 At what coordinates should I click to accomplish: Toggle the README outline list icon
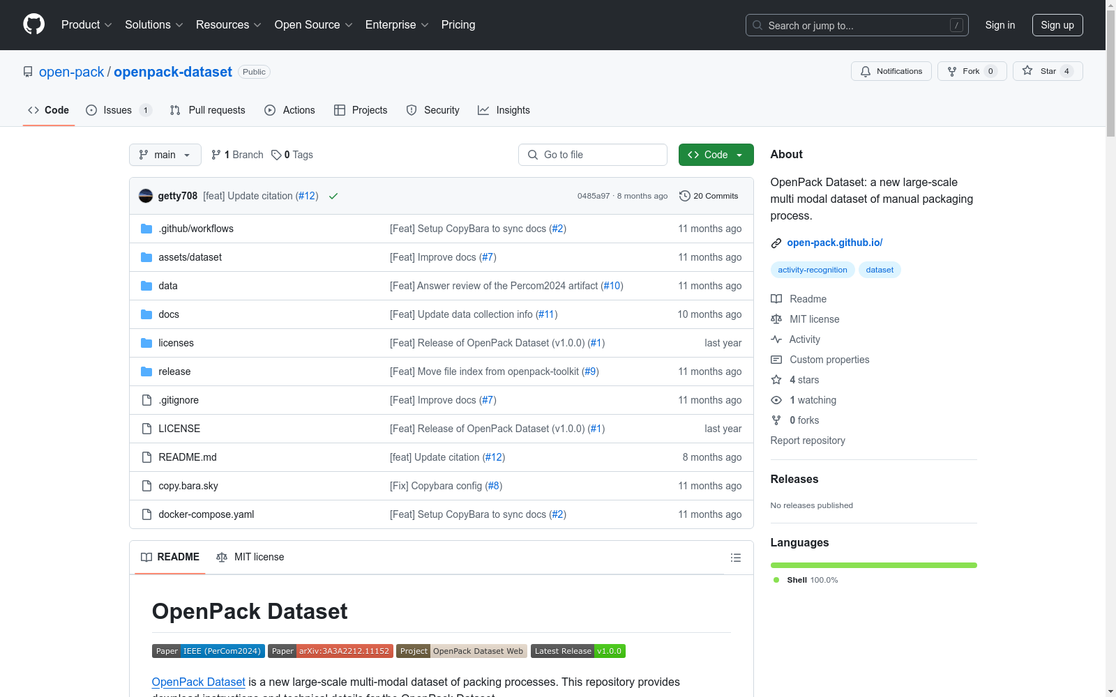[x=735, y=558]
